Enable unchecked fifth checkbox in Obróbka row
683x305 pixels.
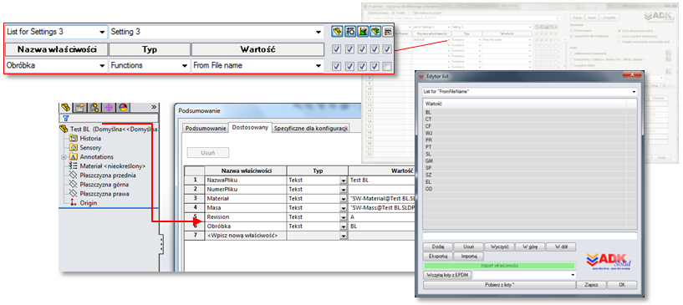387,66
